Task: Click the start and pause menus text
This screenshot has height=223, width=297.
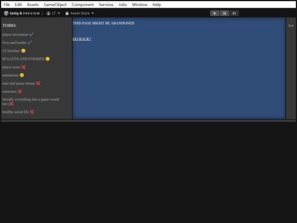Action: (x=19, y=84)
